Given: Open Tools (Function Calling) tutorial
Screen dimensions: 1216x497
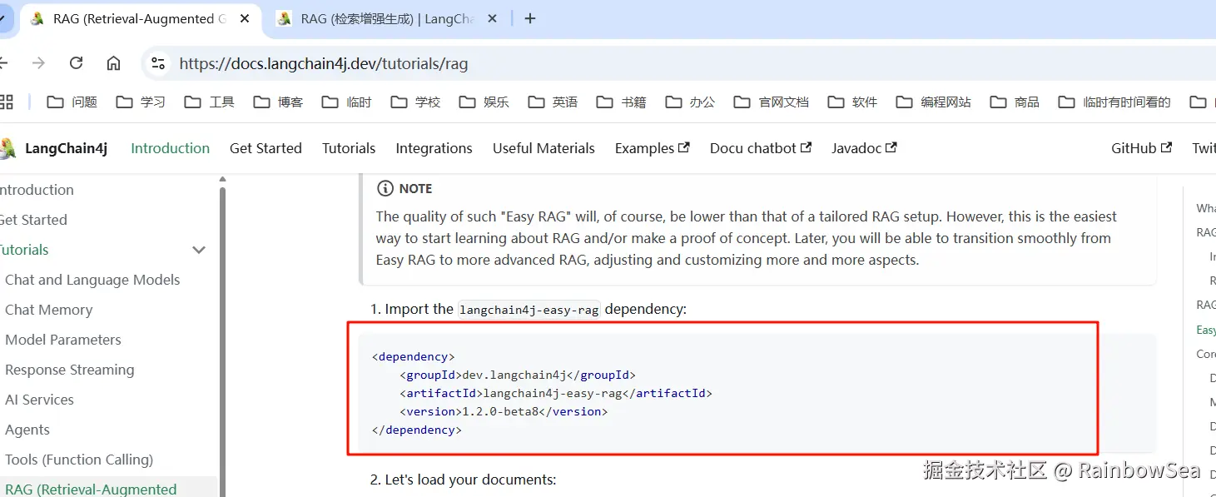Looking at the screenshot, I should click(79, 460).
